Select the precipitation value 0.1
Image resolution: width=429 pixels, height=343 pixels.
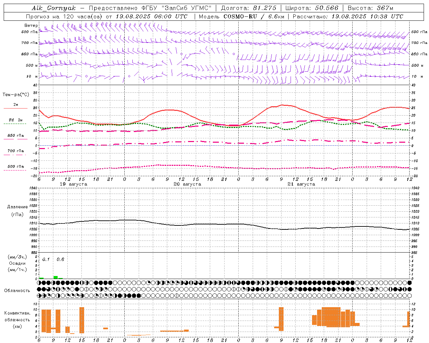coord(46,260)
